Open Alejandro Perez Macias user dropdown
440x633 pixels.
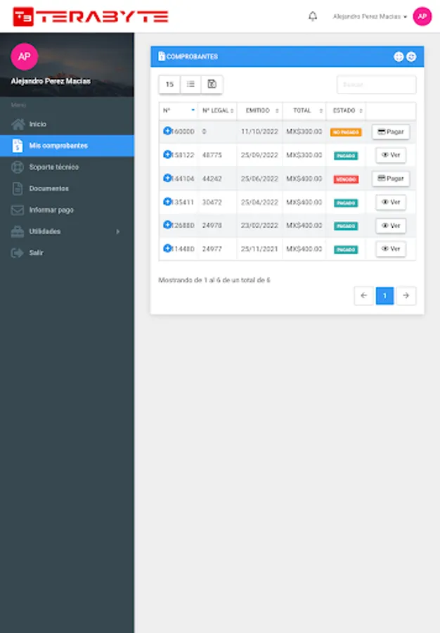click(370, 17)
